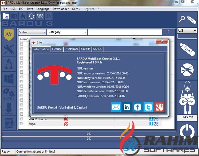Viewport: 199px width, 156px height.
Task: Click the upper 0% progress bar
Action: coord(89,134)
